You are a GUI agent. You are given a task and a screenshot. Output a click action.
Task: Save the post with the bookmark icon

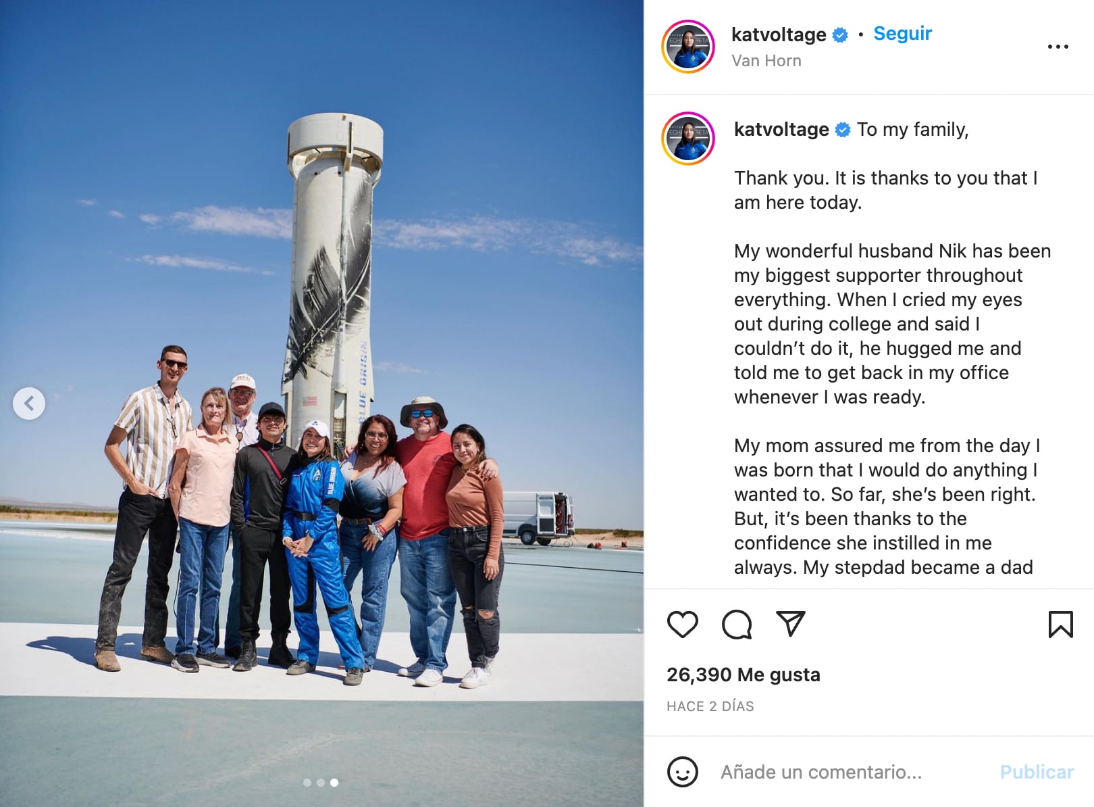point(1060,625)
